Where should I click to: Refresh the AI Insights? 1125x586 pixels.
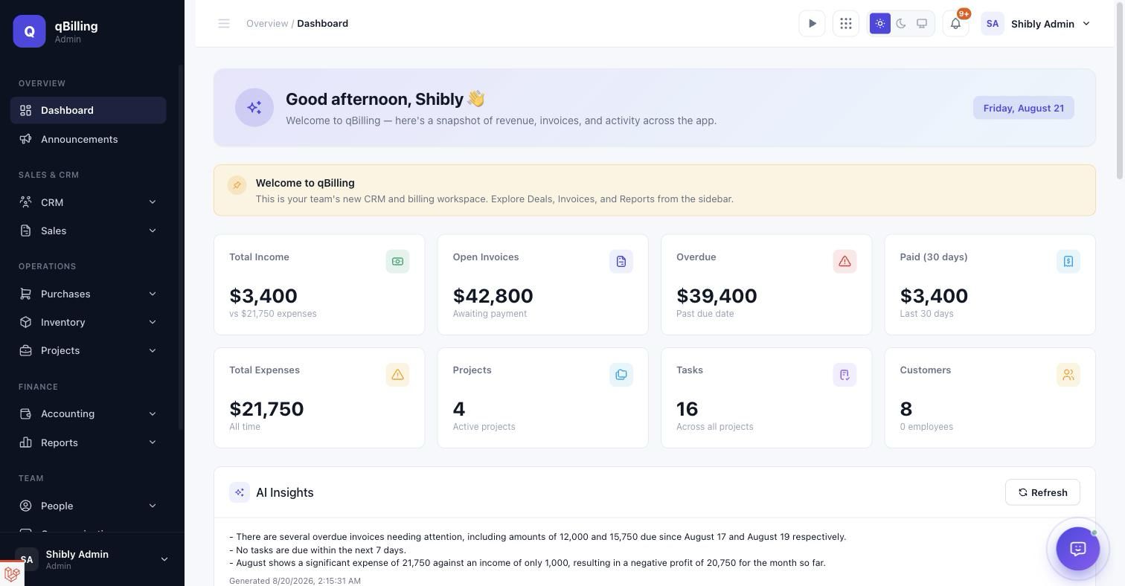point(1042,492)
